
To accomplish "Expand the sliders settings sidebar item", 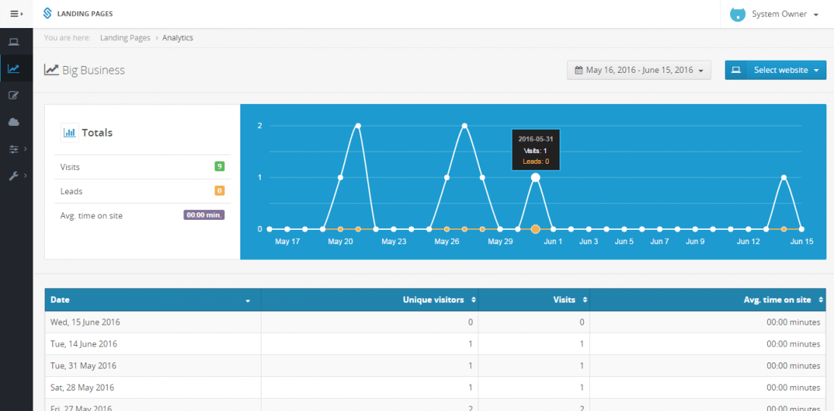I will point(15,149).
